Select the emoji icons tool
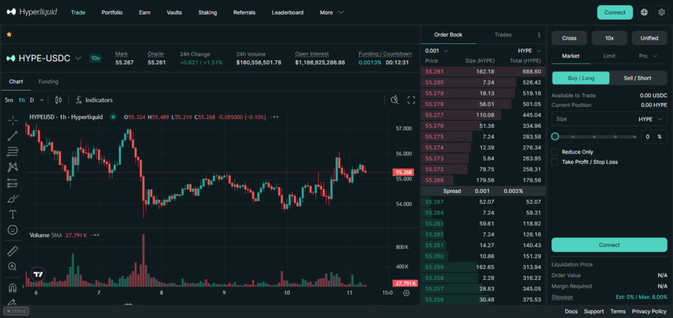The image size is (673, 318). [x=13, y=230]
